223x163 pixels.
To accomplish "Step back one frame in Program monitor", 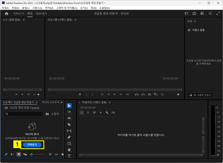I will click(x=109, y=94).
